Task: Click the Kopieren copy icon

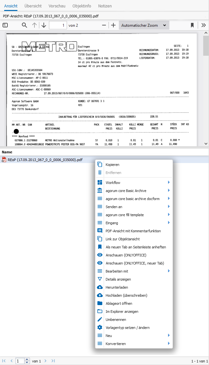Action: pyautogui.click(x=100, y=164)
